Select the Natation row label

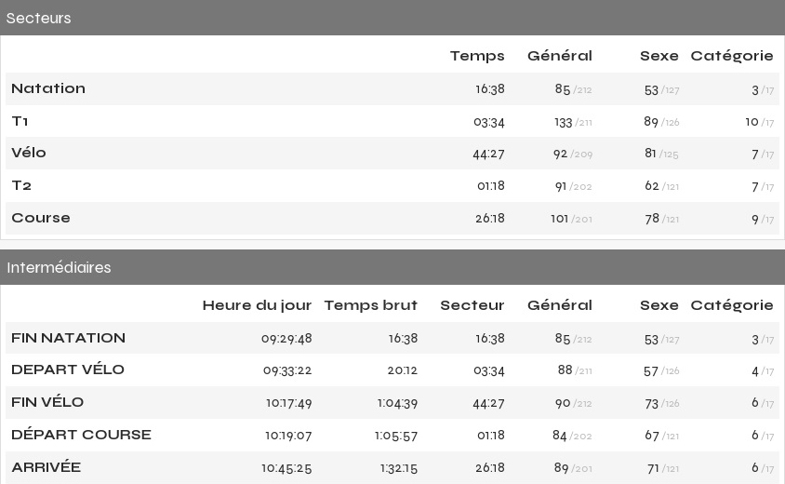pos(48,88)
